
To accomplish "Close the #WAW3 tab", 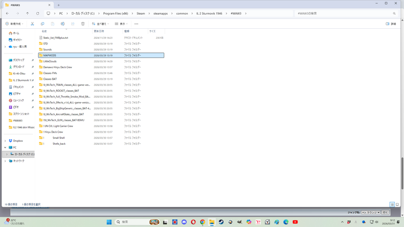I will (49, 5).
